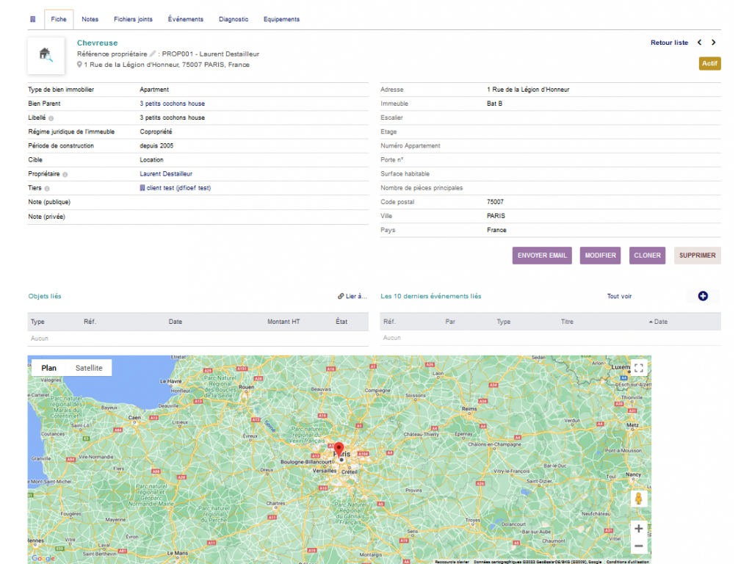
Task: Open the Fichiers joints tab
Action: [133, 19]
